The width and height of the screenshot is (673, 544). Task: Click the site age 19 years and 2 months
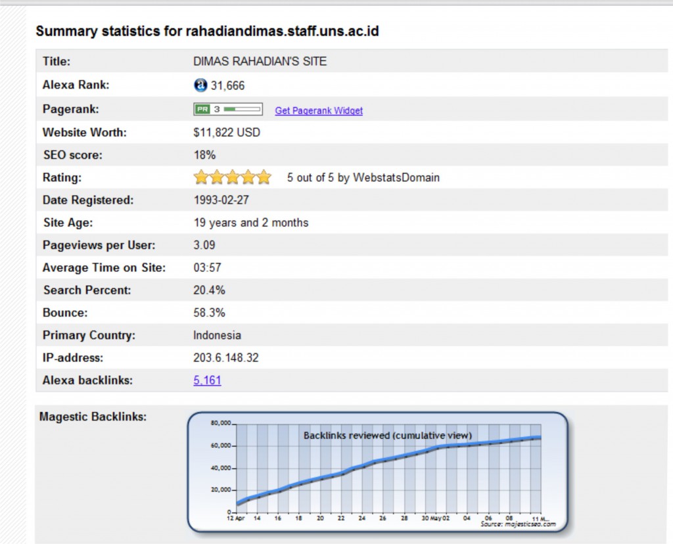[x=251, y=223]
